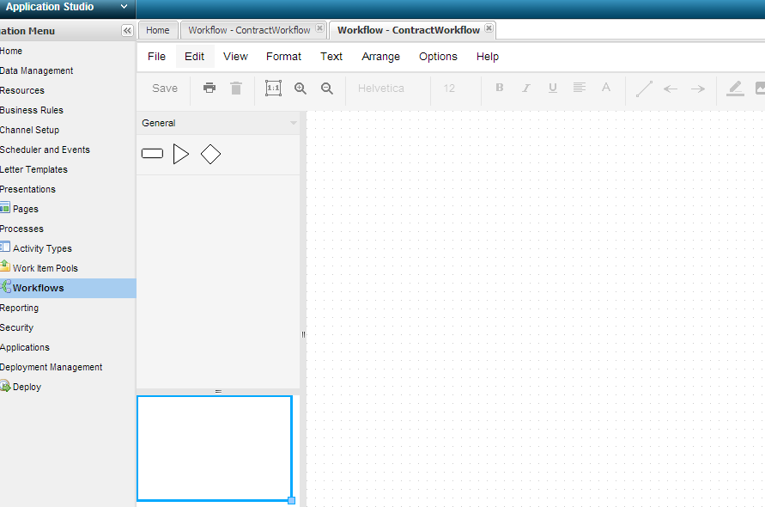Open the Application Studio dropdown

click(124, 7)
